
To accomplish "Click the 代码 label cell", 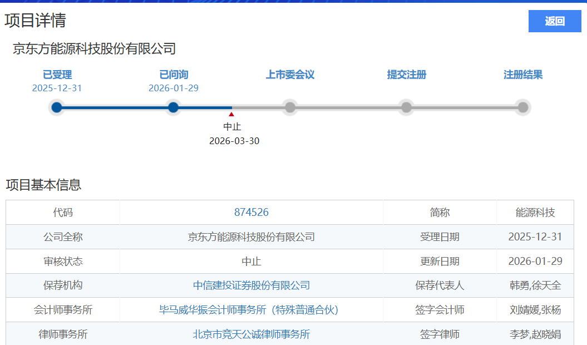I will (x=63, y=213).
